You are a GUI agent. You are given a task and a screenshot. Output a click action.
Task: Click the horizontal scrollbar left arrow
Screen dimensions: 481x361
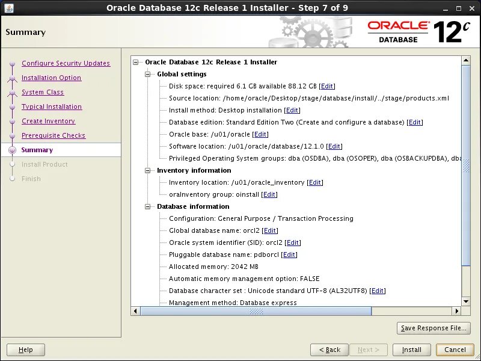[x=136, y=311]
